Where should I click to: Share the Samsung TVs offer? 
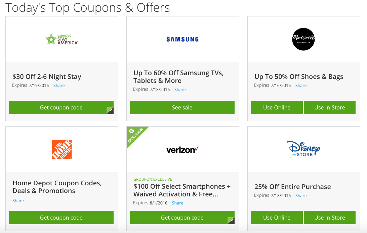coord(180,90)
